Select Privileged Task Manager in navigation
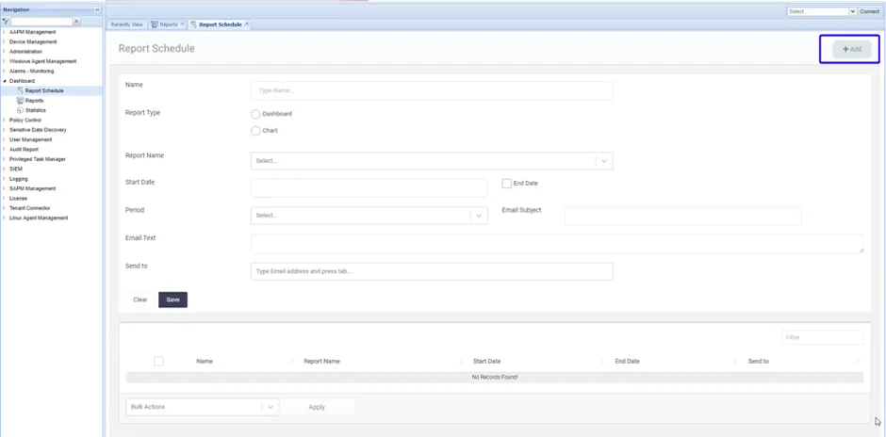Image resolution: width=886 pixels, height=437 pixels. click(x=38, y=159)
